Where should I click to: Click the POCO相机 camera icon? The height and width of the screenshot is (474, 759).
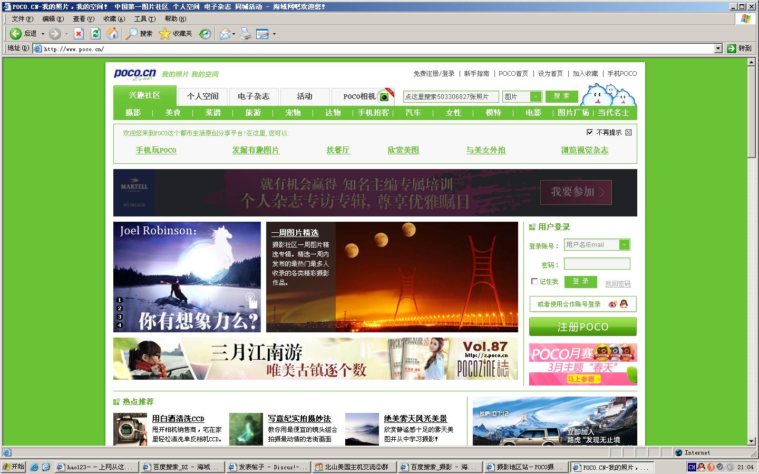coord(385,97)
